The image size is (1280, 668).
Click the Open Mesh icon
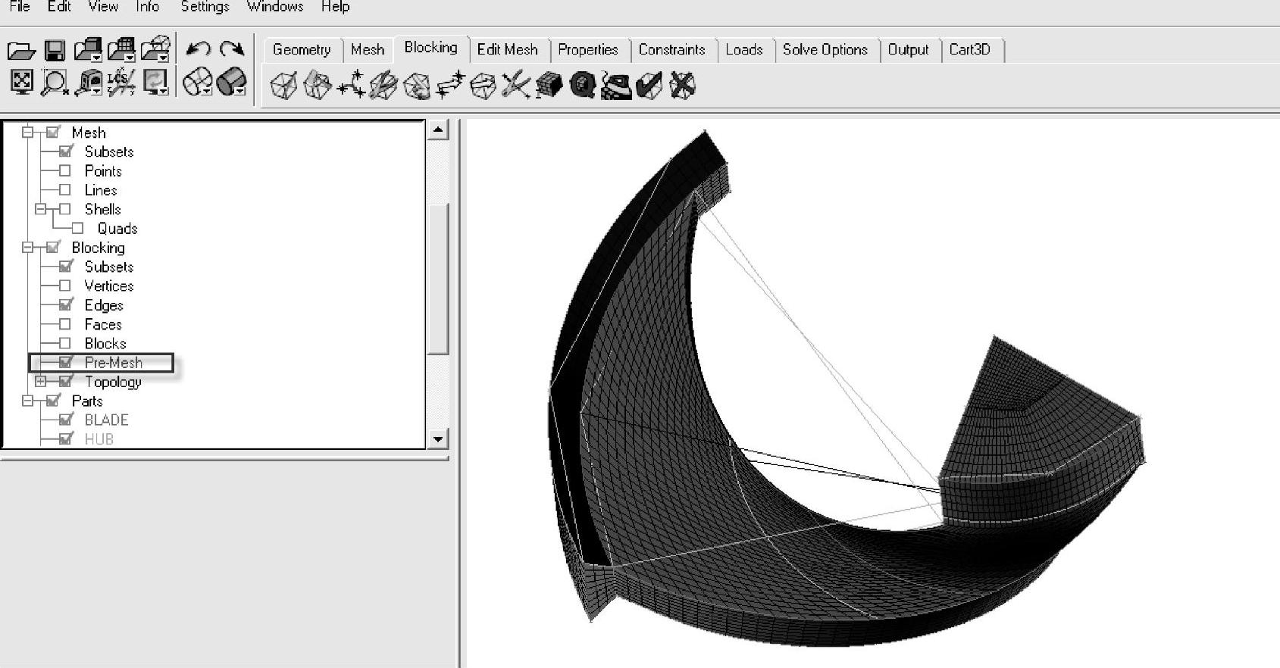point(121,50)
